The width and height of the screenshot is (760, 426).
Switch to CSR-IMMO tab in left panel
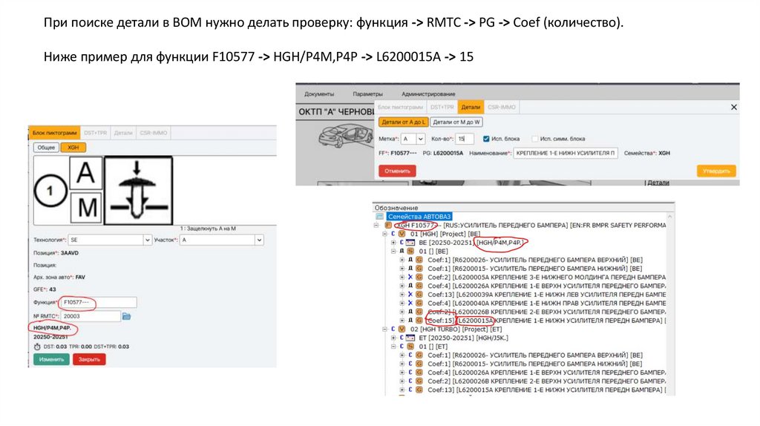153,133
